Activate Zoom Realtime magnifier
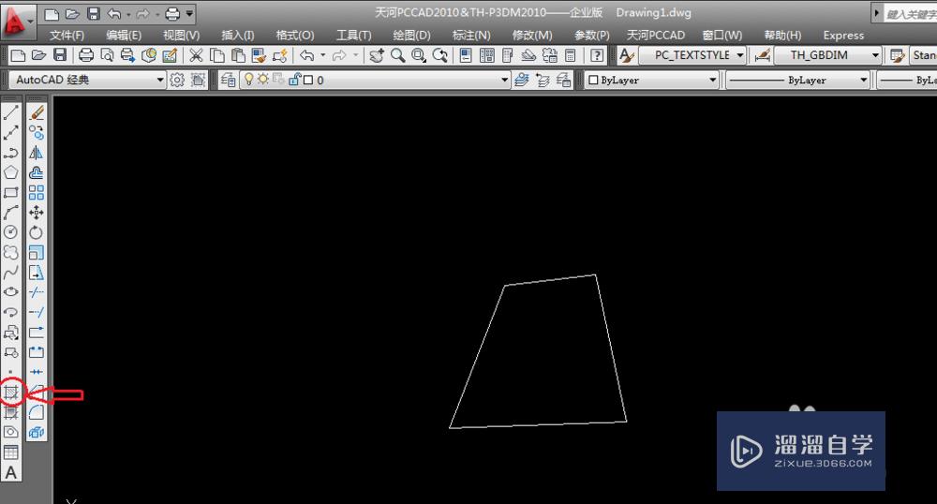937x504 pixels. pos(397,55)
